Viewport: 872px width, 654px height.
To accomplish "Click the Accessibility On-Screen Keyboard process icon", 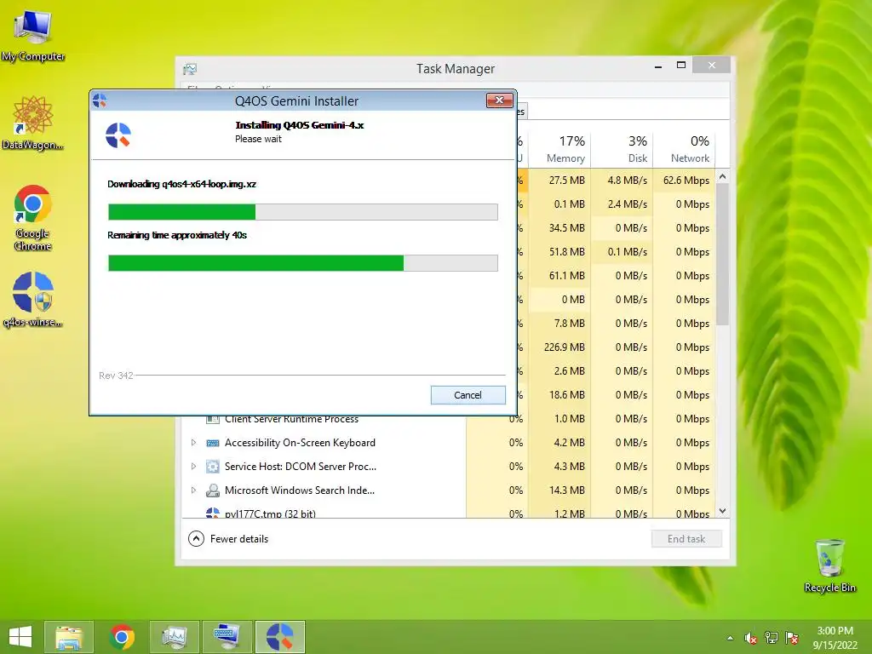I will click(212, 443).
